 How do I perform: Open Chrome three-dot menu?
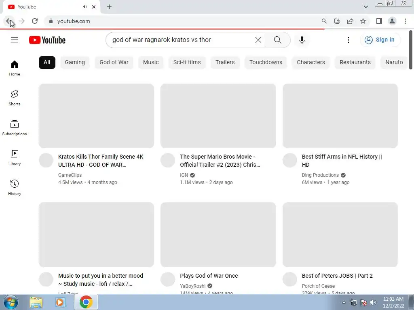[405, 21]
